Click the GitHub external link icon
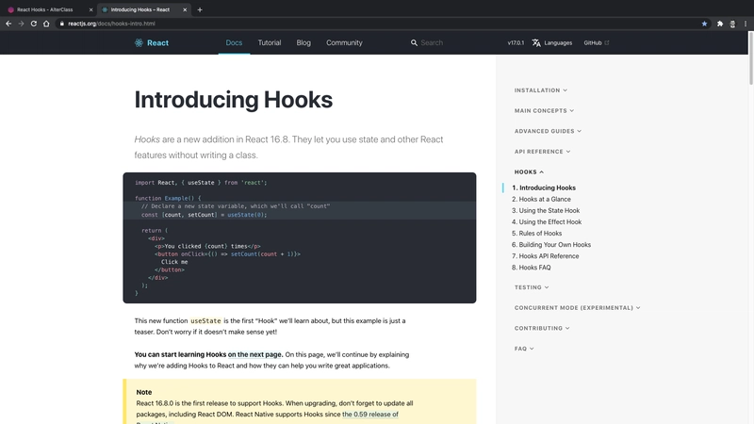Image resolution: width=754 pixels, height=424 pixels. coord(607,42)
